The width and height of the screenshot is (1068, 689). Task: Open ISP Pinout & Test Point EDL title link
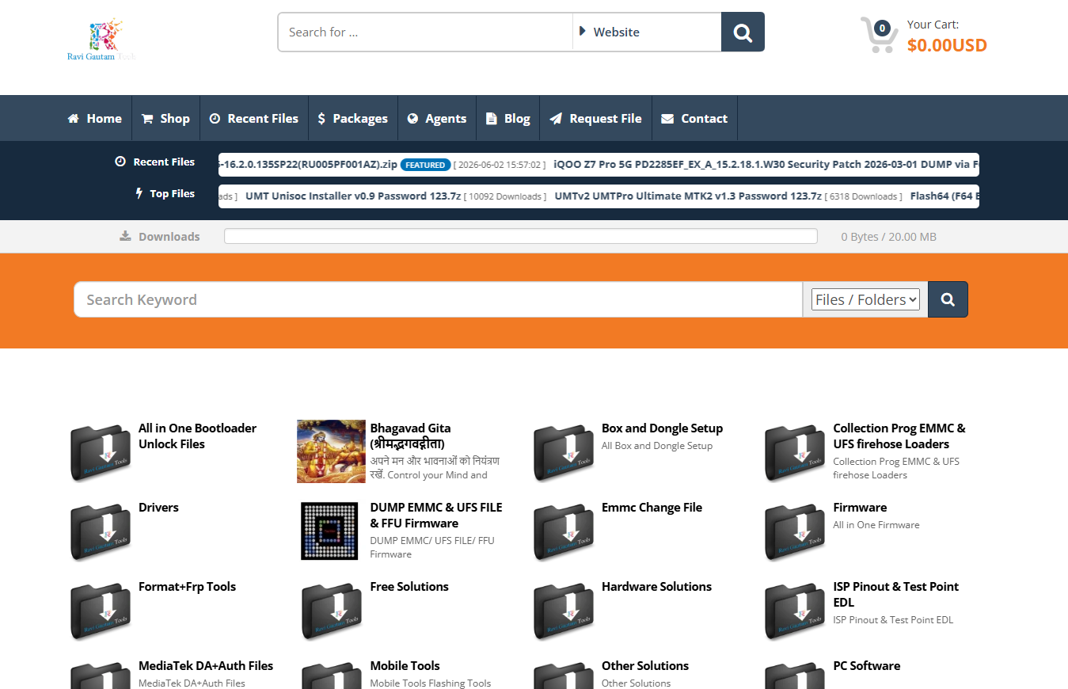click(895, 594)
